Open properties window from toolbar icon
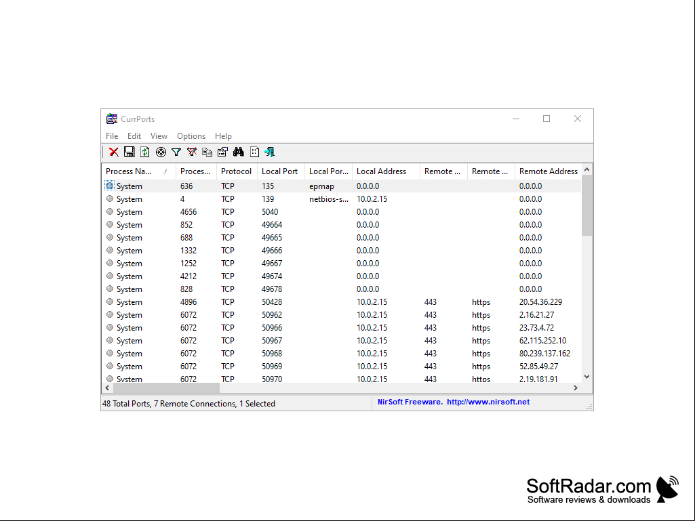Viewport: 695px width, 521px height. [222, 152]
